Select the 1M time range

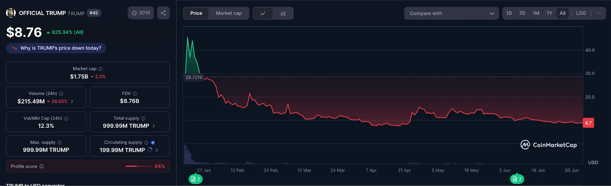pyautogui.click(x=536, y=13)
